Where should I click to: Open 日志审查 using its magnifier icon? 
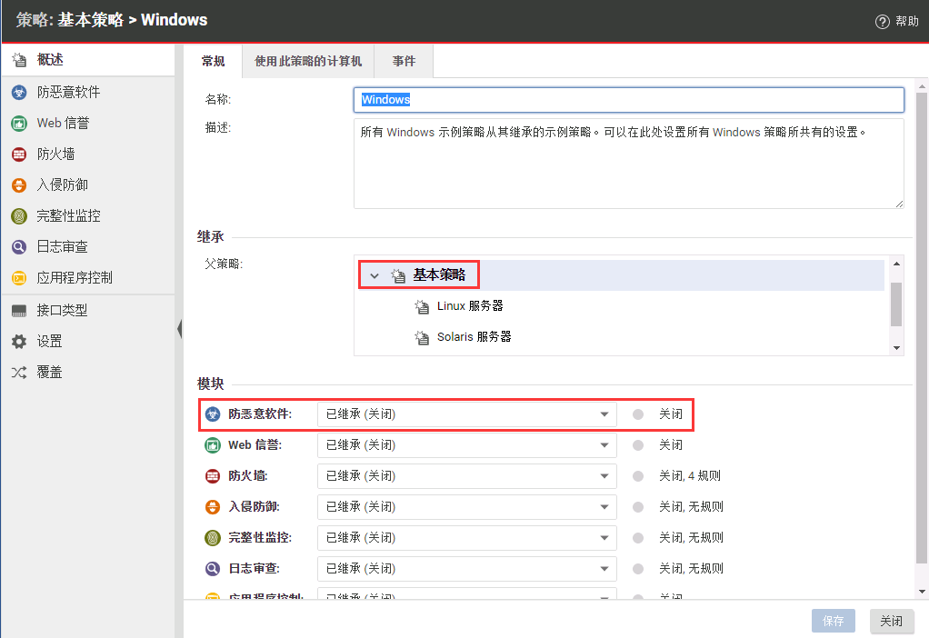(x=19, y=247)
